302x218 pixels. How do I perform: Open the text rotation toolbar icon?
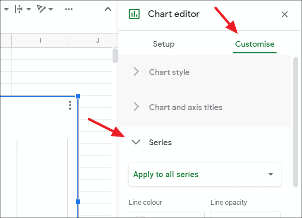coord(41,9)
